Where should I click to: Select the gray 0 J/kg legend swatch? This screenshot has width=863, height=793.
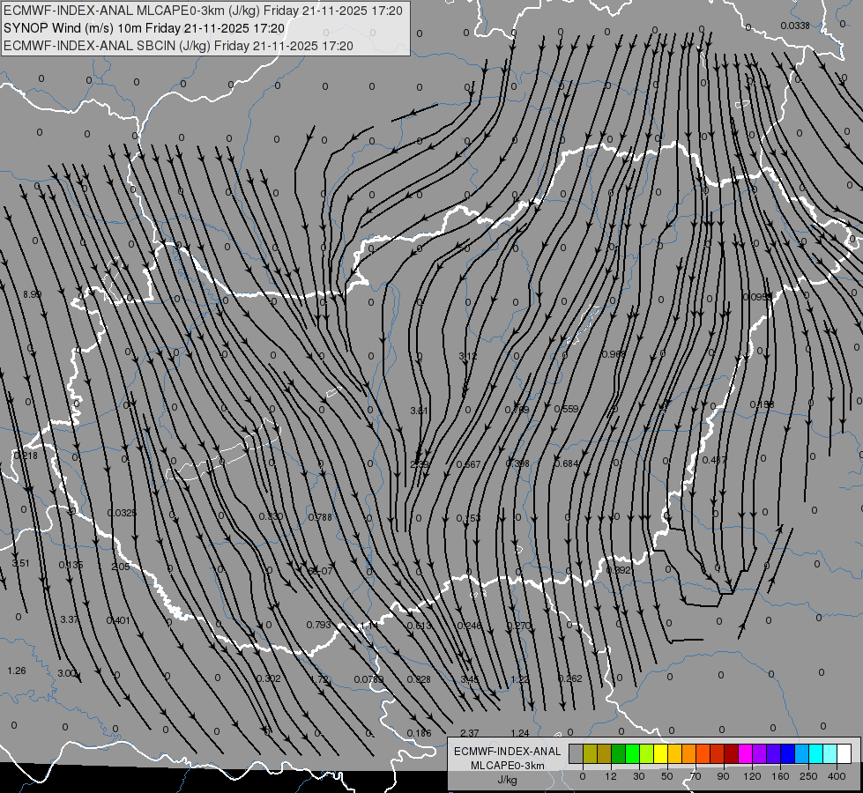(x=577, y=754)
